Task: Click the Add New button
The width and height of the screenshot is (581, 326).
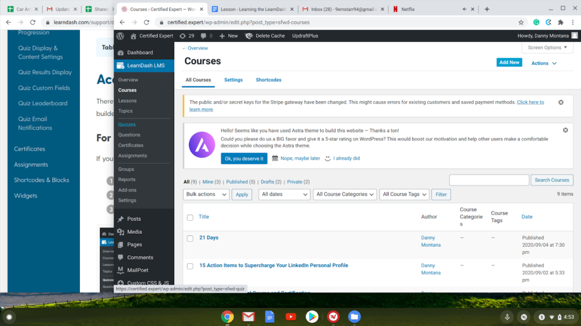Action: [x=509, y=62]
